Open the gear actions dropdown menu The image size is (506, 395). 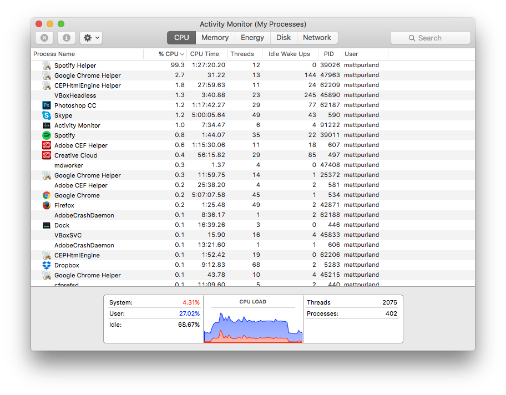tap(91, 38)
